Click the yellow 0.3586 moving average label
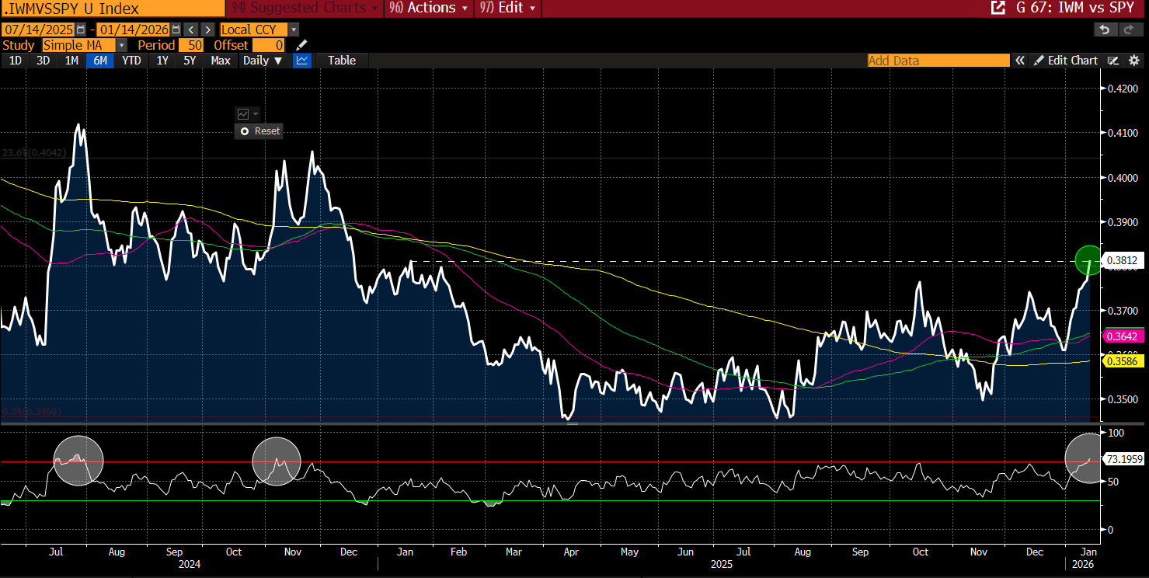 click(1123, 361)
